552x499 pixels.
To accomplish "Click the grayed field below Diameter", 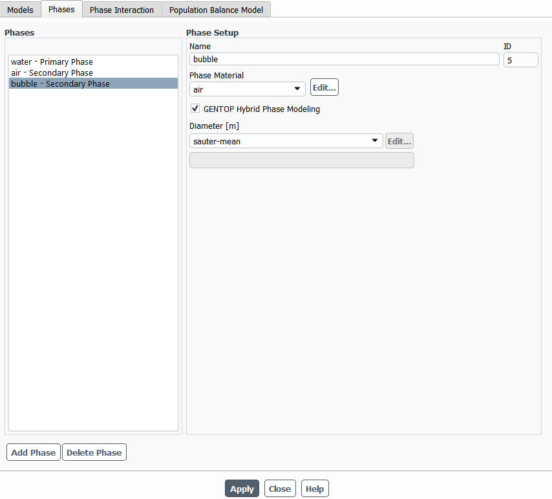I will tap(301, 160).
